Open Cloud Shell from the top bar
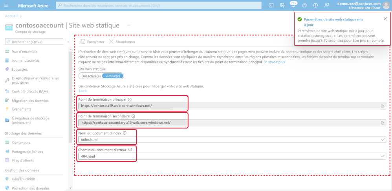This screenshot has width=392, height=191. (x=271, y=5)
